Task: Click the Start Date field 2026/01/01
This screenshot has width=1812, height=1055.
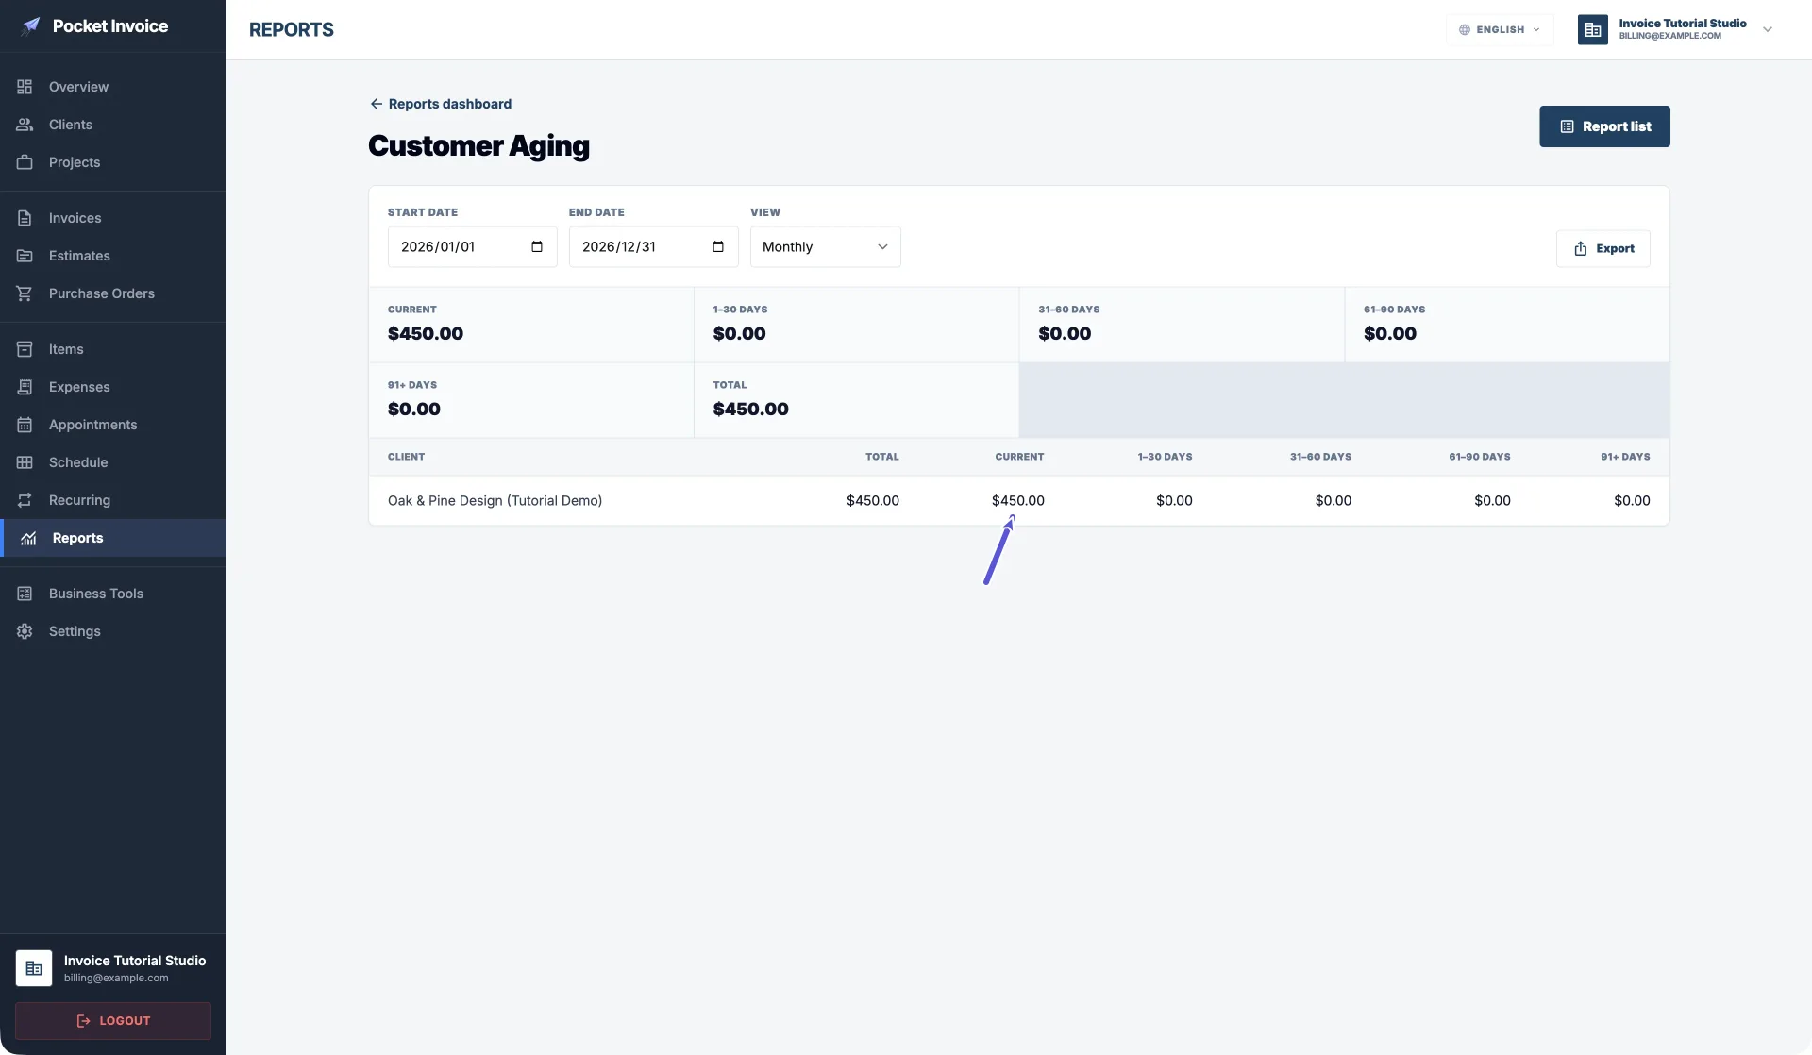Action: pos(472,246)
